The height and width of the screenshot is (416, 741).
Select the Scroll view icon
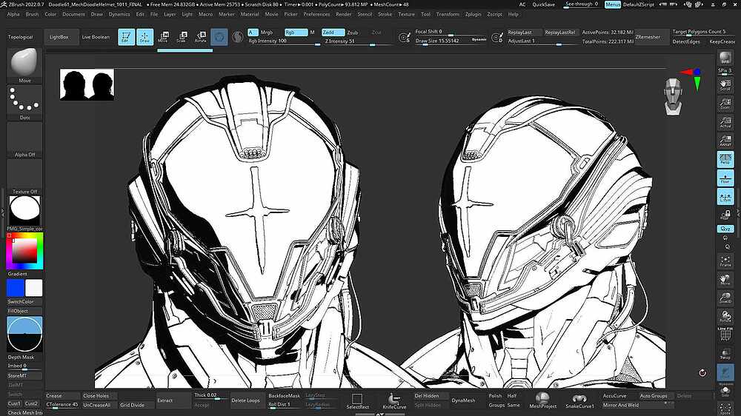[725, 85]
